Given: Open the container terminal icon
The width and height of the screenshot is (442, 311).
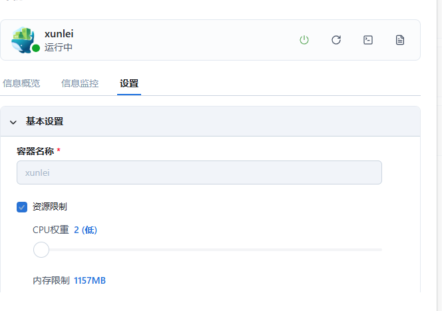Looking at the screenshot, I should pyautogui.click(x=368, y=40).
